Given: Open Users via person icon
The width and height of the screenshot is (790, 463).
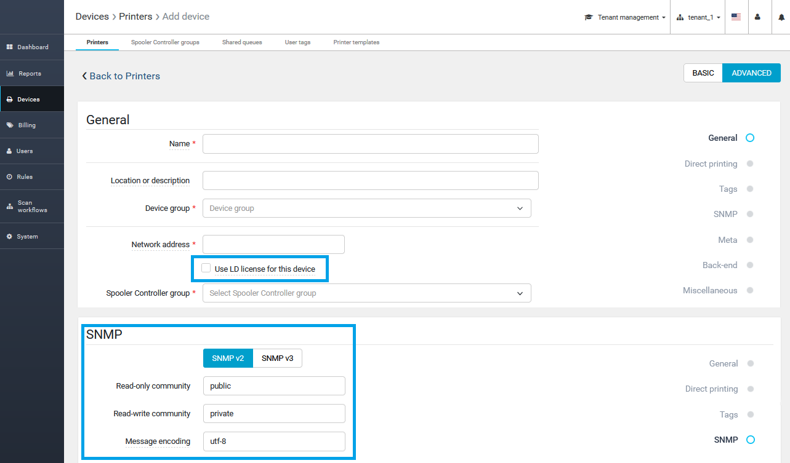Looking at the screenshot, I should point(9,151).
